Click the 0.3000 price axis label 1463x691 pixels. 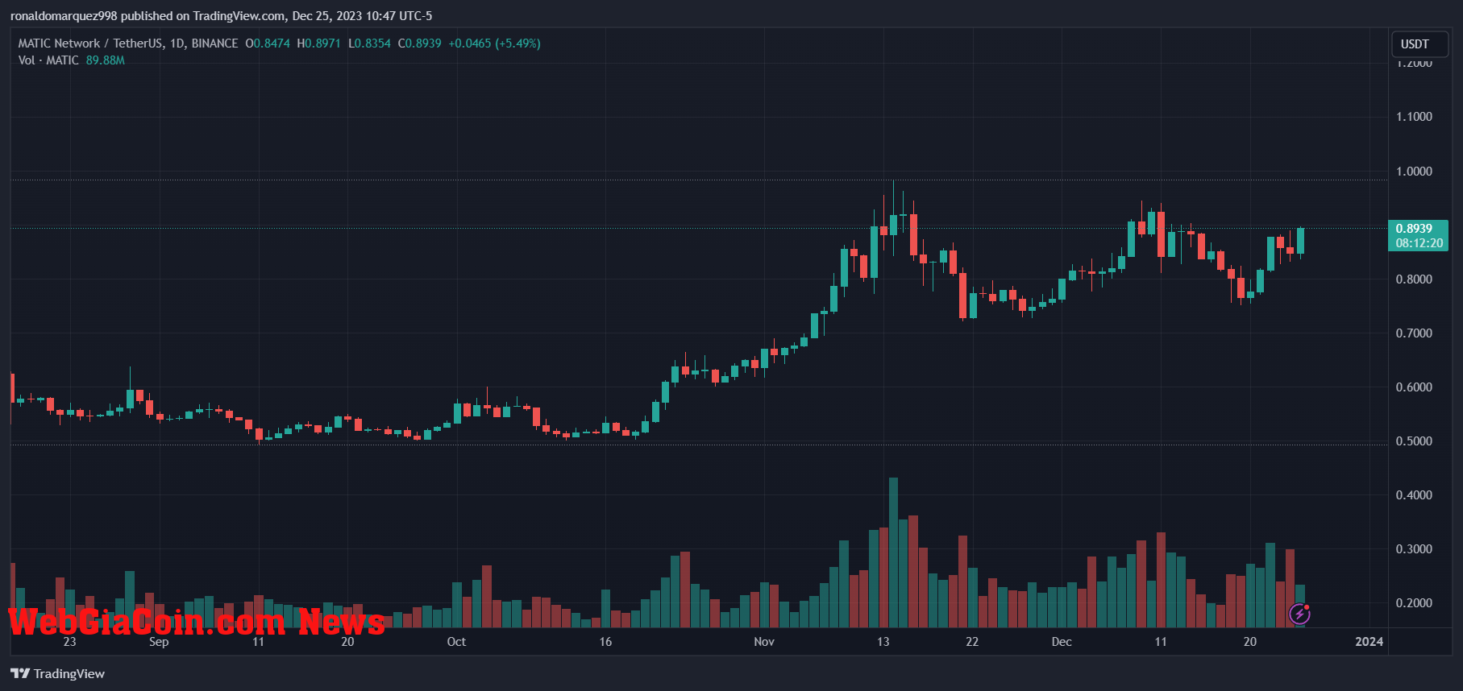(1414, 549)
